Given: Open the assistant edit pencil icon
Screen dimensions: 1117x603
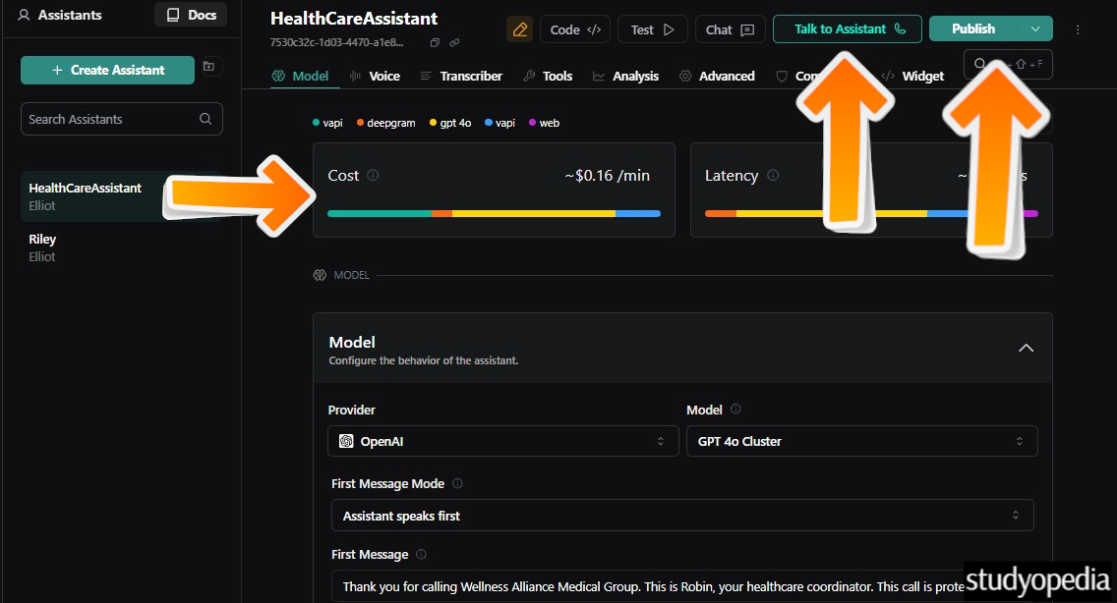Looking at the screenshot, I should tap(520, 29).
